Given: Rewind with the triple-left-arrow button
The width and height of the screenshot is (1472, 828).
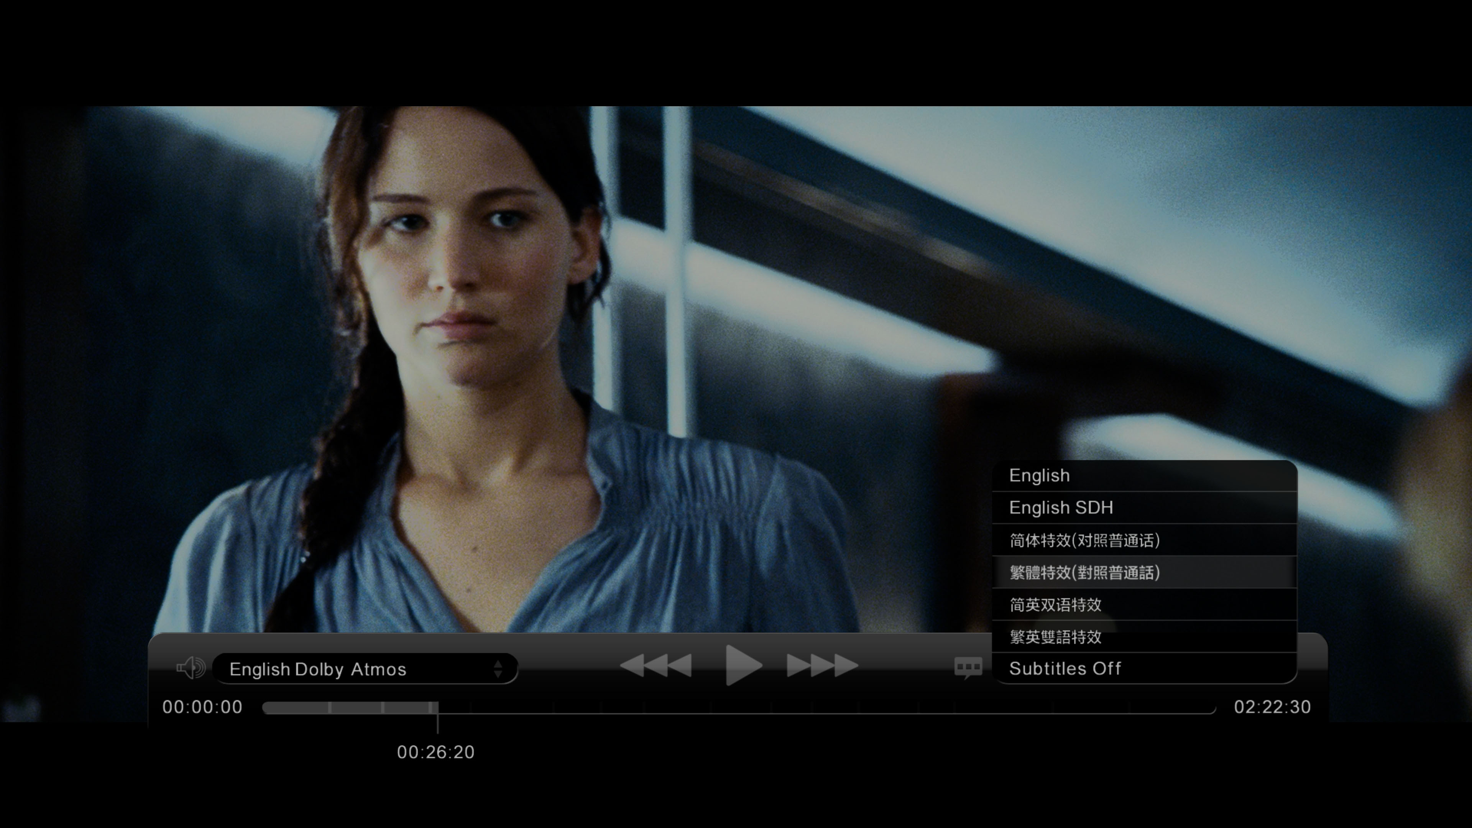Looking at the screenshot, I should pos(655,666).
